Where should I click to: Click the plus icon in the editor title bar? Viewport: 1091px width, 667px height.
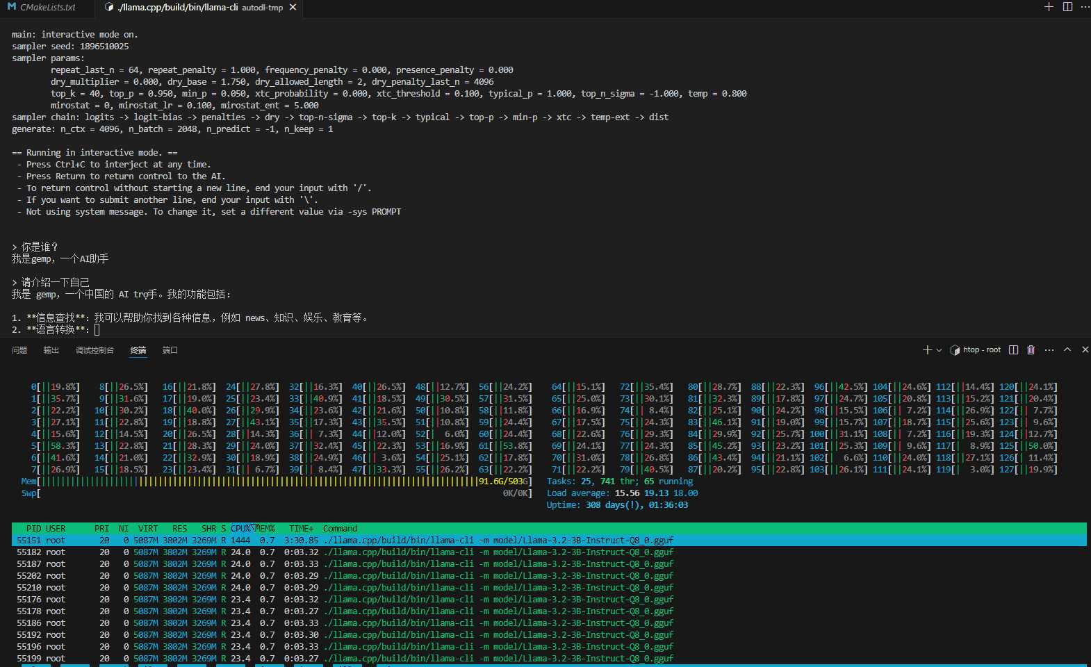point(1049,6)
